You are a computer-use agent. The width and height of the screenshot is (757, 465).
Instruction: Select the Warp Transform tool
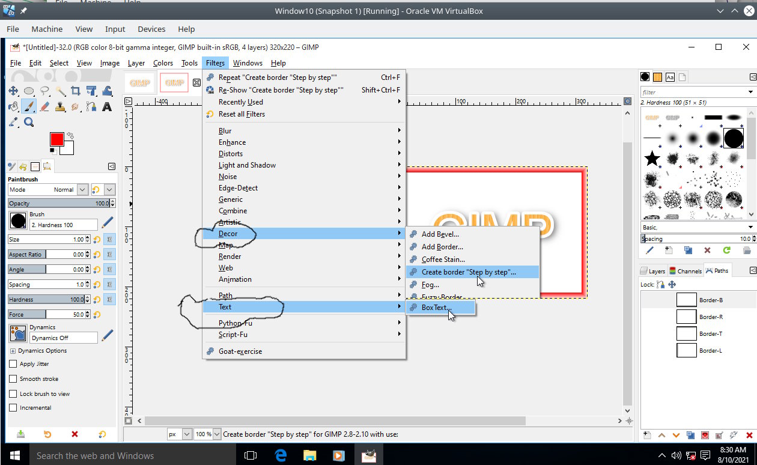[107, 91]
